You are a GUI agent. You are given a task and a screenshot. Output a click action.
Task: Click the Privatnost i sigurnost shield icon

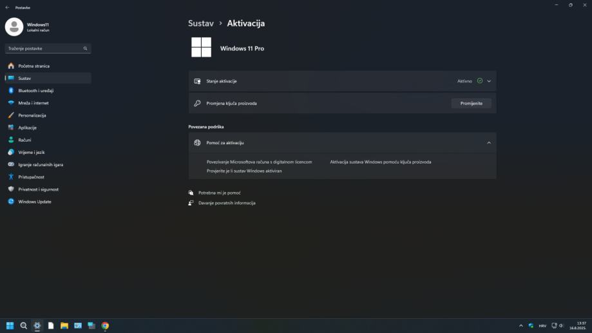tap(11, 189)
